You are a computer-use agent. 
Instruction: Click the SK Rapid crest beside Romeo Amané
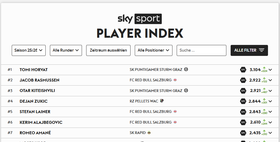149,133
